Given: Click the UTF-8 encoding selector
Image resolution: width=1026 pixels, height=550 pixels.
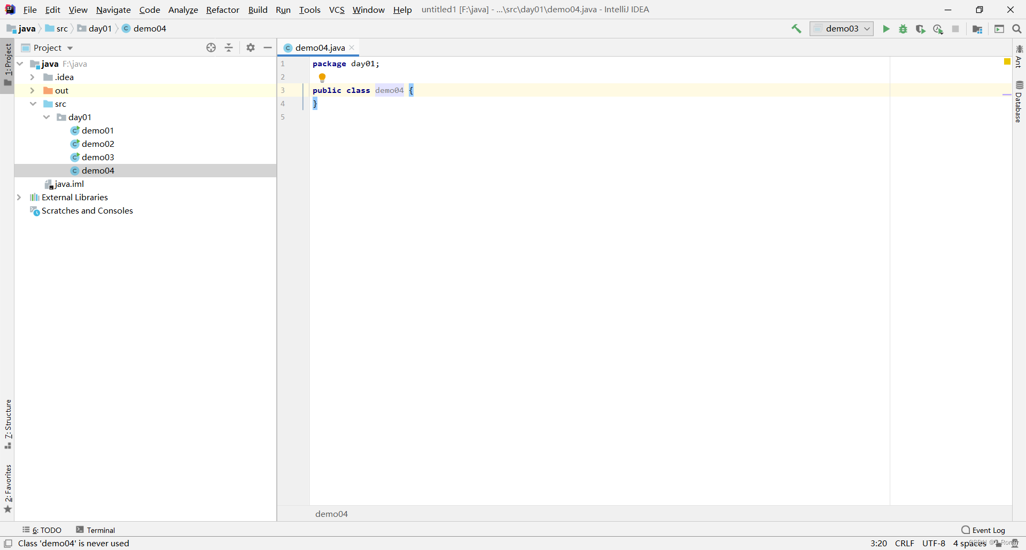Looking at the screenshot, I should click(934, 543).
